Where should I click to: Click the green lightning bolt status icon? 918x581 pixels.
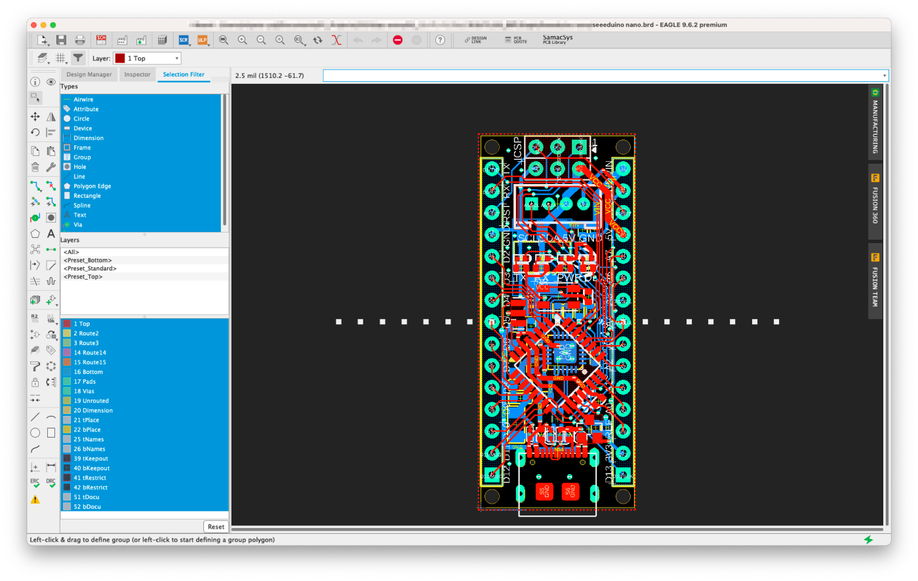868,540
